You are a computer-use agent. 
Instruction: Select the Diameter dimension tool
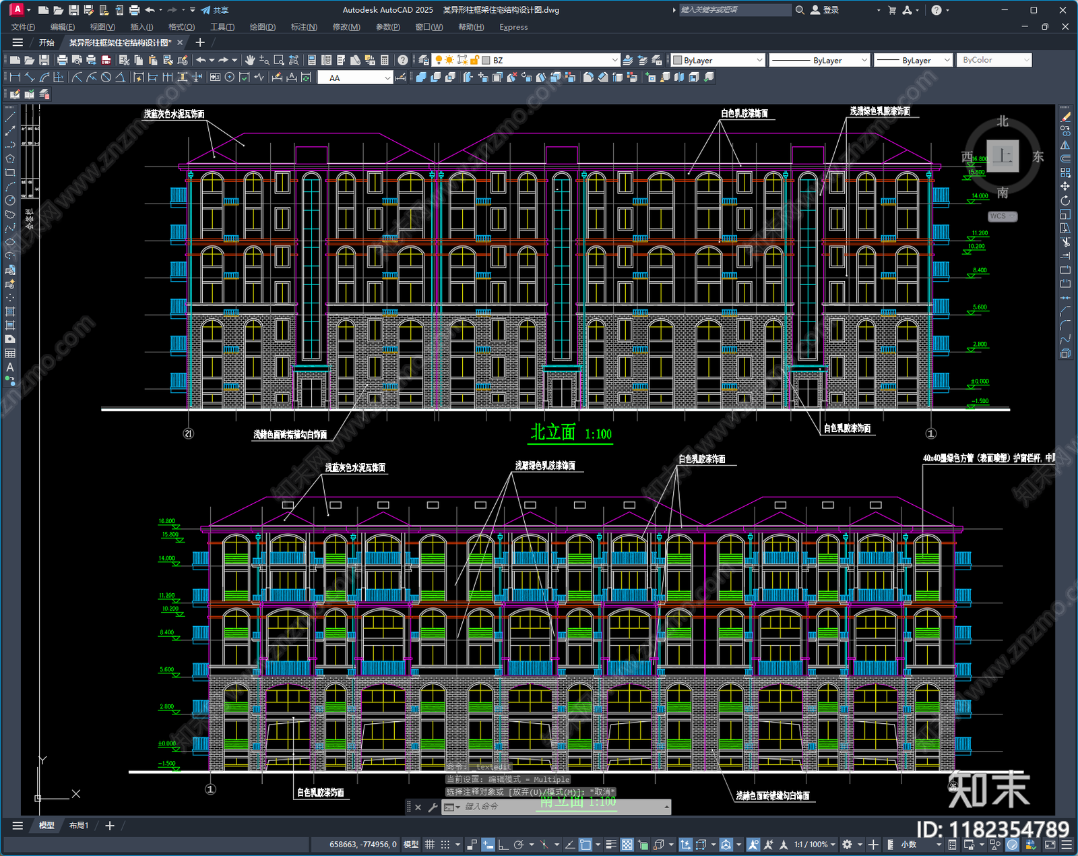(106, 78)
